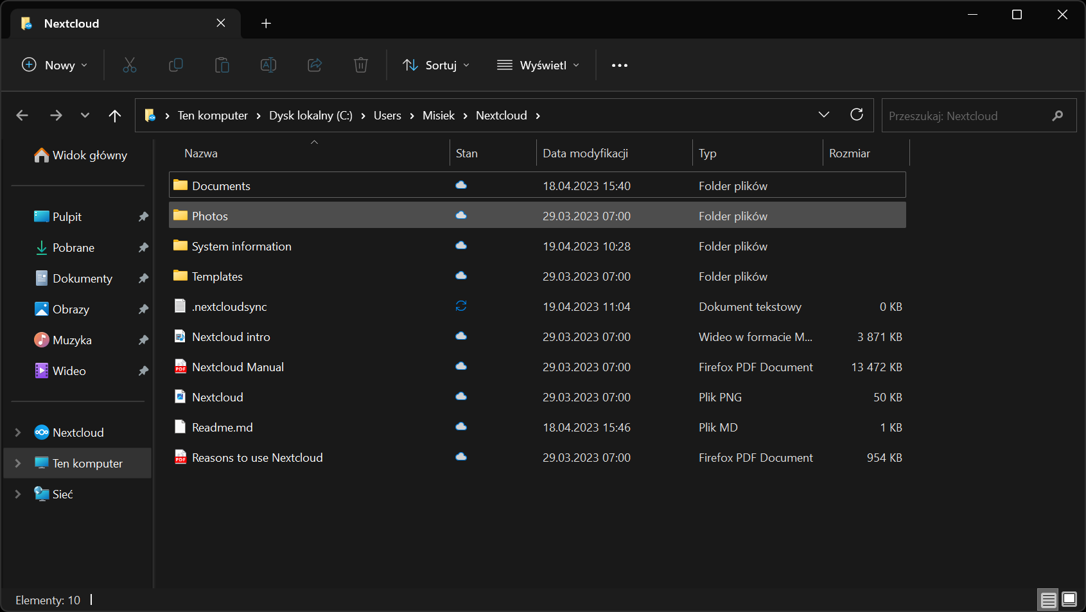1086x612 pixels.
Task: Click the cloud status icon for Photos
Action: pos(461,215)
